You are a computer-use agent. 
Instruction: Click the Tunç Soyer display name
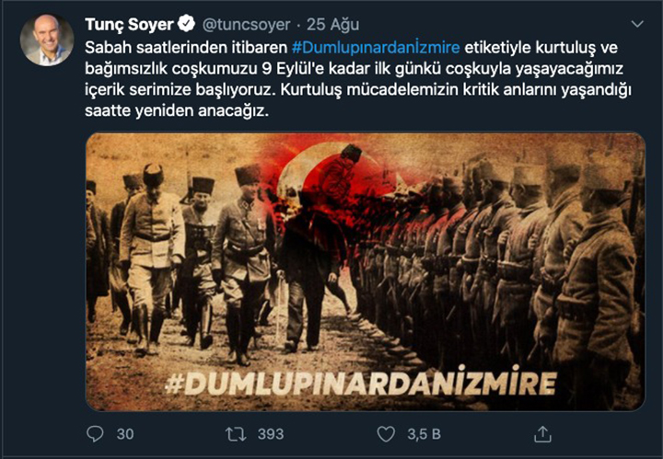(x=129, y=25)
